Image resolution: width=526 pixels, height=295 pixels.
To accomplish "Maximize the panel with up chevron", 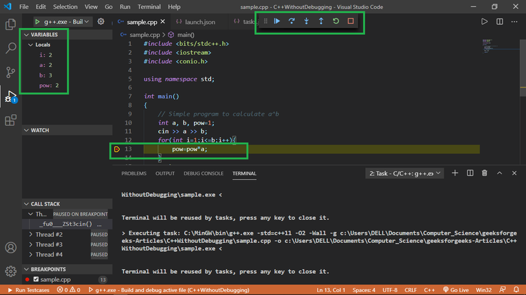I will click(499, 173).
